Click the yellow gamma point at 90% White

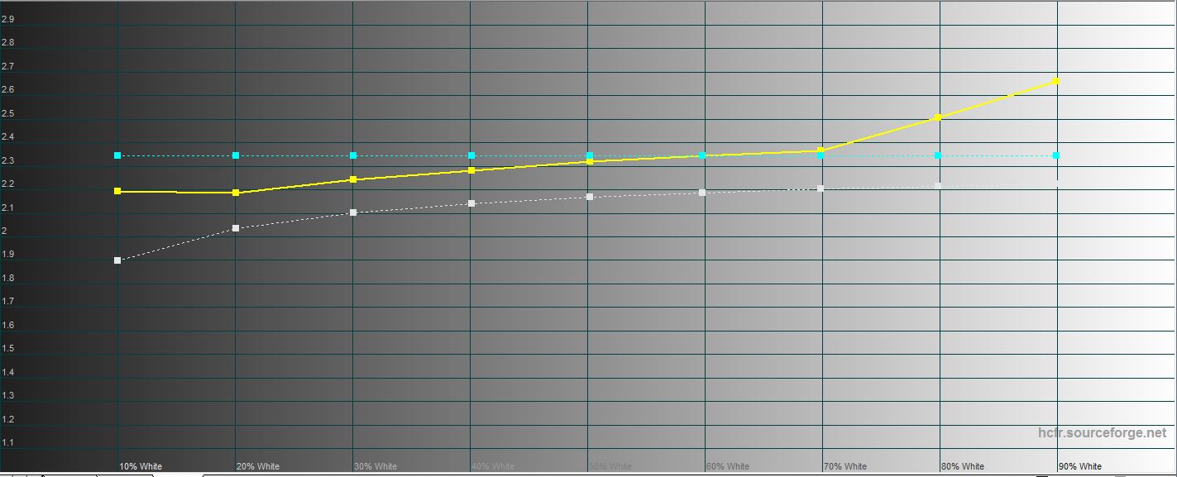1057,81
